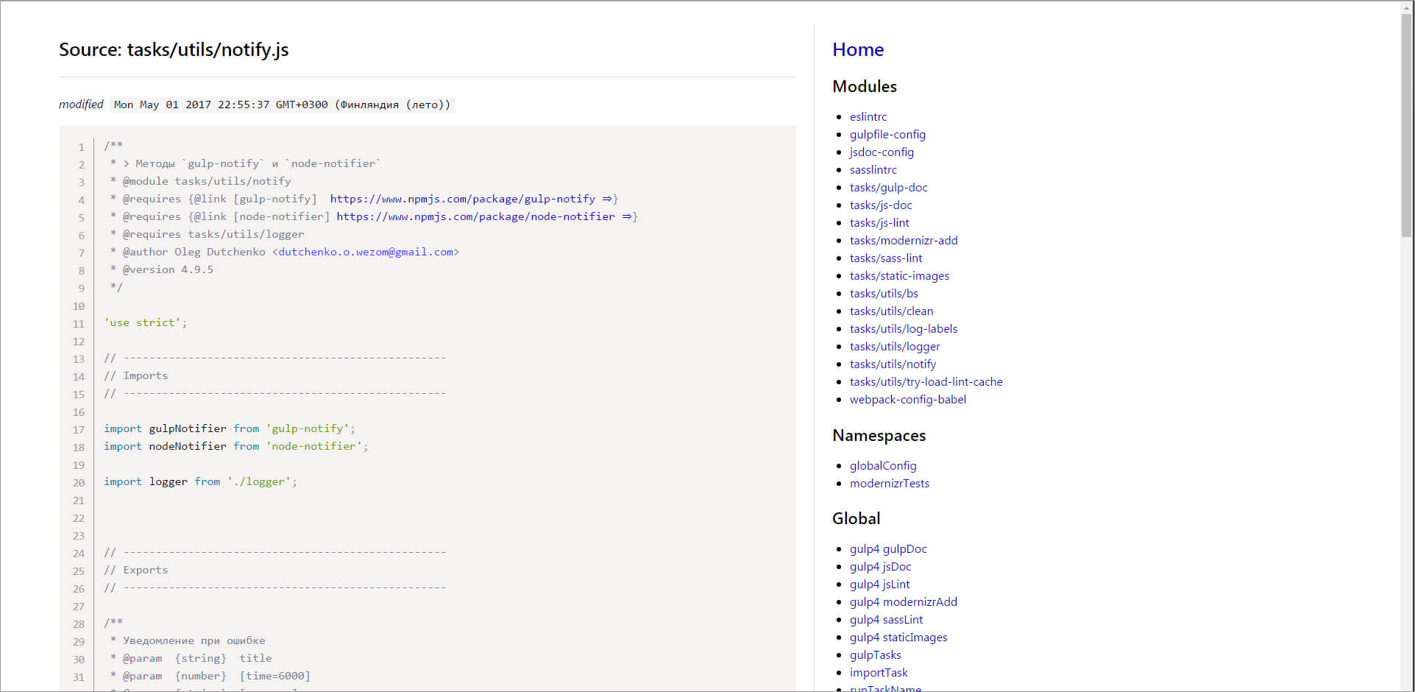Screen dimensions: 1415x692
Task: Click the Modules section heading
Action: [865, 86]
